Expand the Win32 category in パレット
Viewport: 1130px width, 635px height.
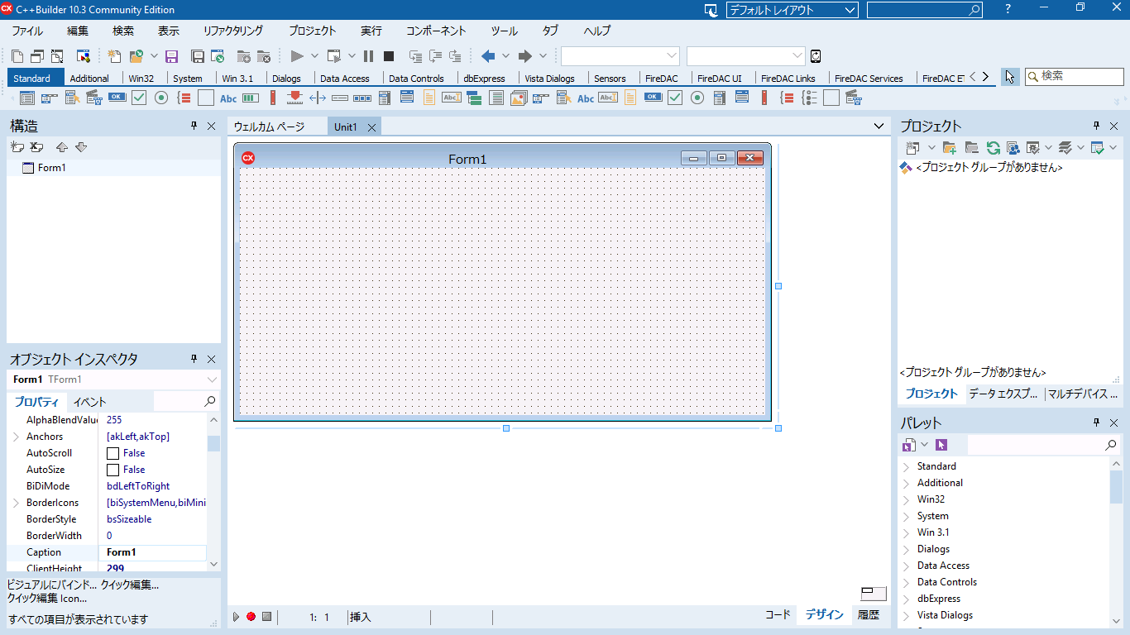(906, 499)
